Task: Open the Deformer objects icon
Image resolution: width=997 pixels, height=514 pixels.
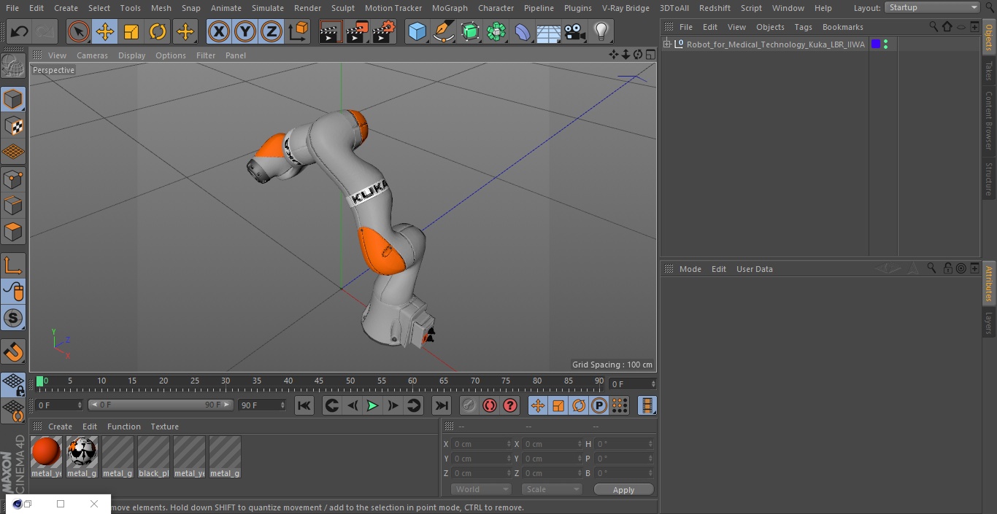Action: pos(523,31)
